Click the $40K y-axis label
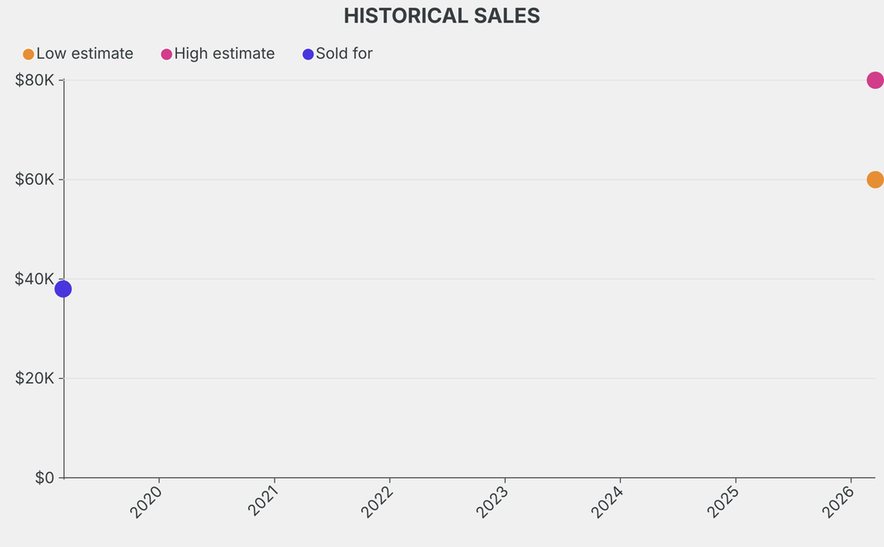 click(35, 279)
